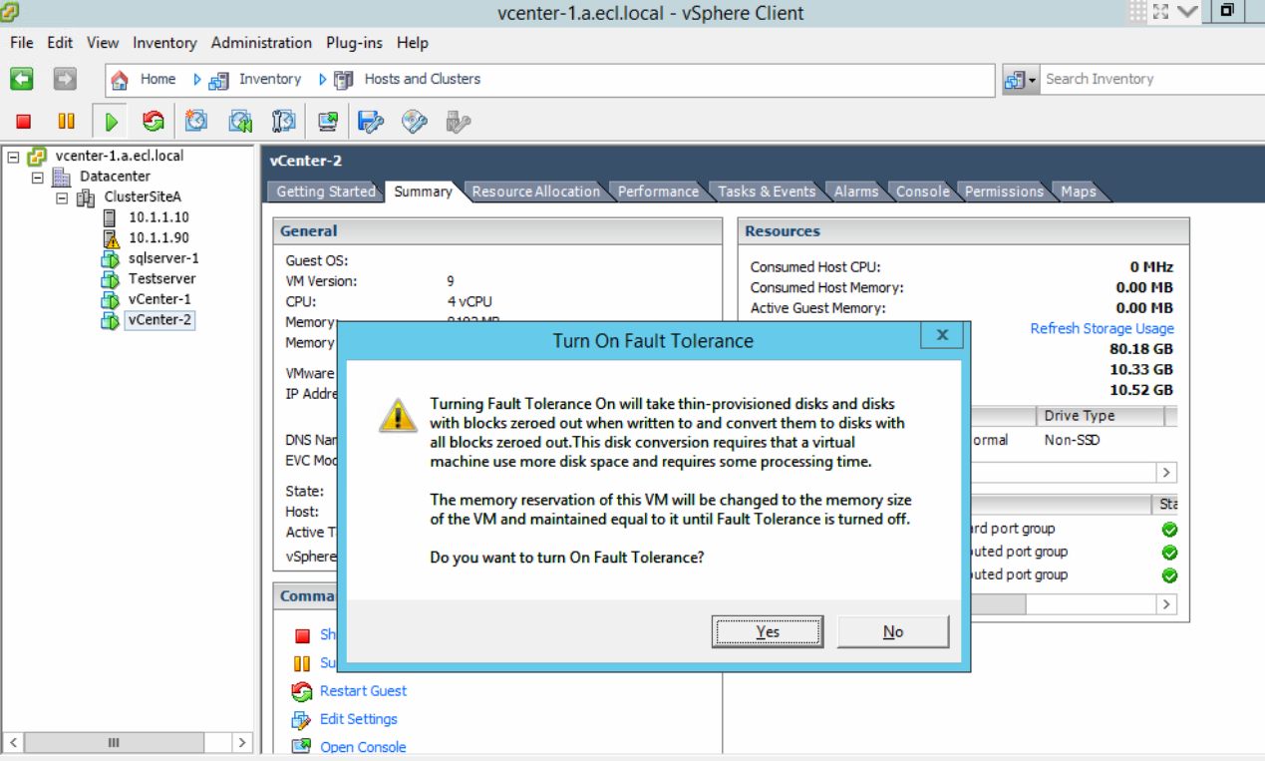The height and width of the screenshot is (761, 1265).
Task: Select host 10.1.1.90 in tree
Action: 158,238
